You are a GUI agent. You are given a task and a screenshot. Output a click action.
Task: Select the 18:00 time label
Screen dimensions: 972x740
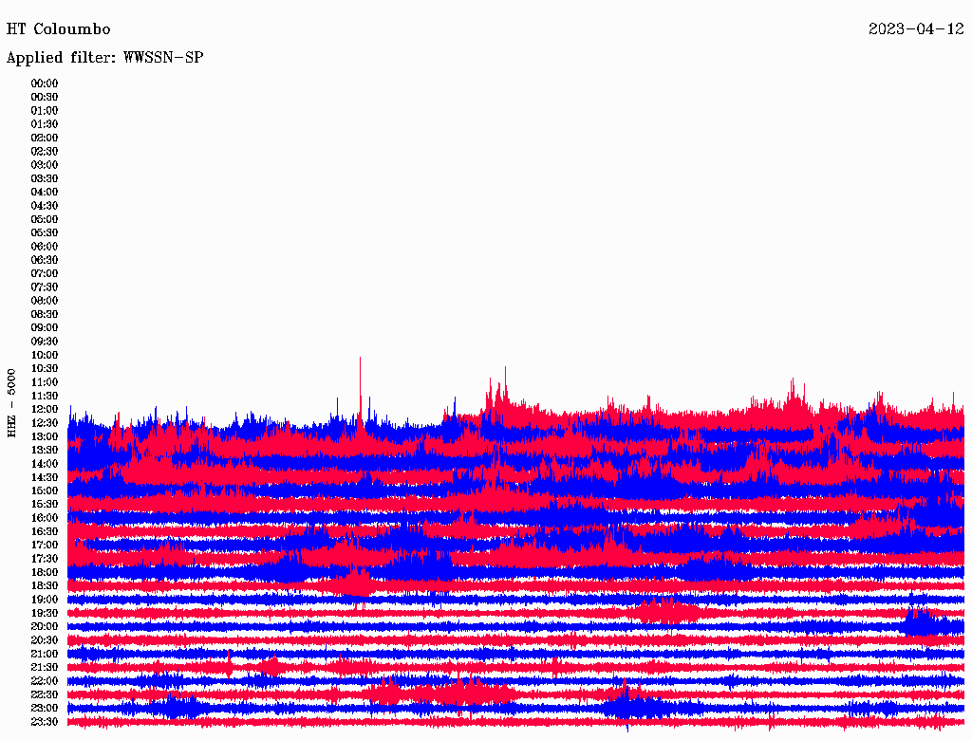45,572
